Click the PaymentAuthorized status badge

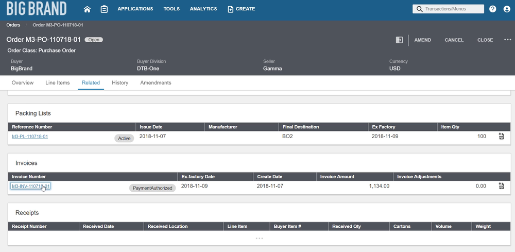click(x=152, y=188)
